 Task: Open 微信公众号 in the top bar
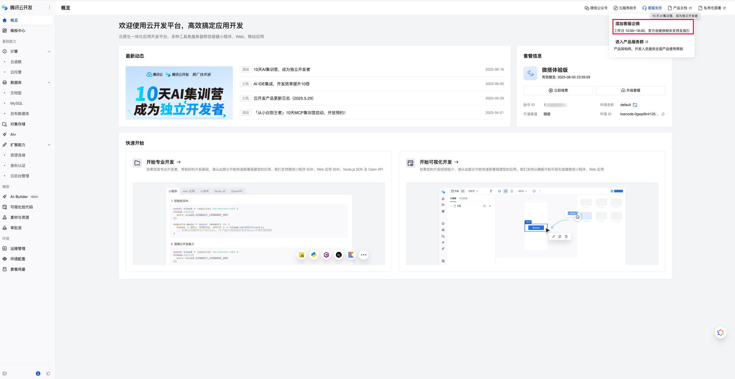point(596,8)
